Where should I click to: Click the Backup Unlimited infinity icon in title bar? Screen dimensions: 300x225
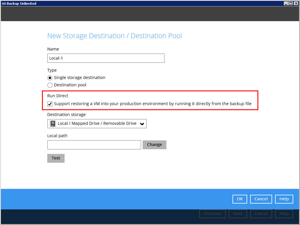[4, 4]
